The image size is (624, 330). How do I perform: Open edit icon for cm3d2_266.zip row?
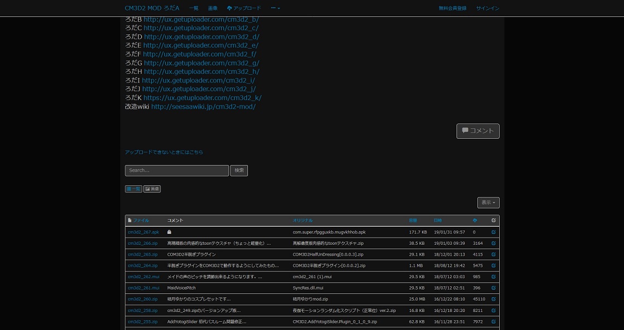point(494,243)
